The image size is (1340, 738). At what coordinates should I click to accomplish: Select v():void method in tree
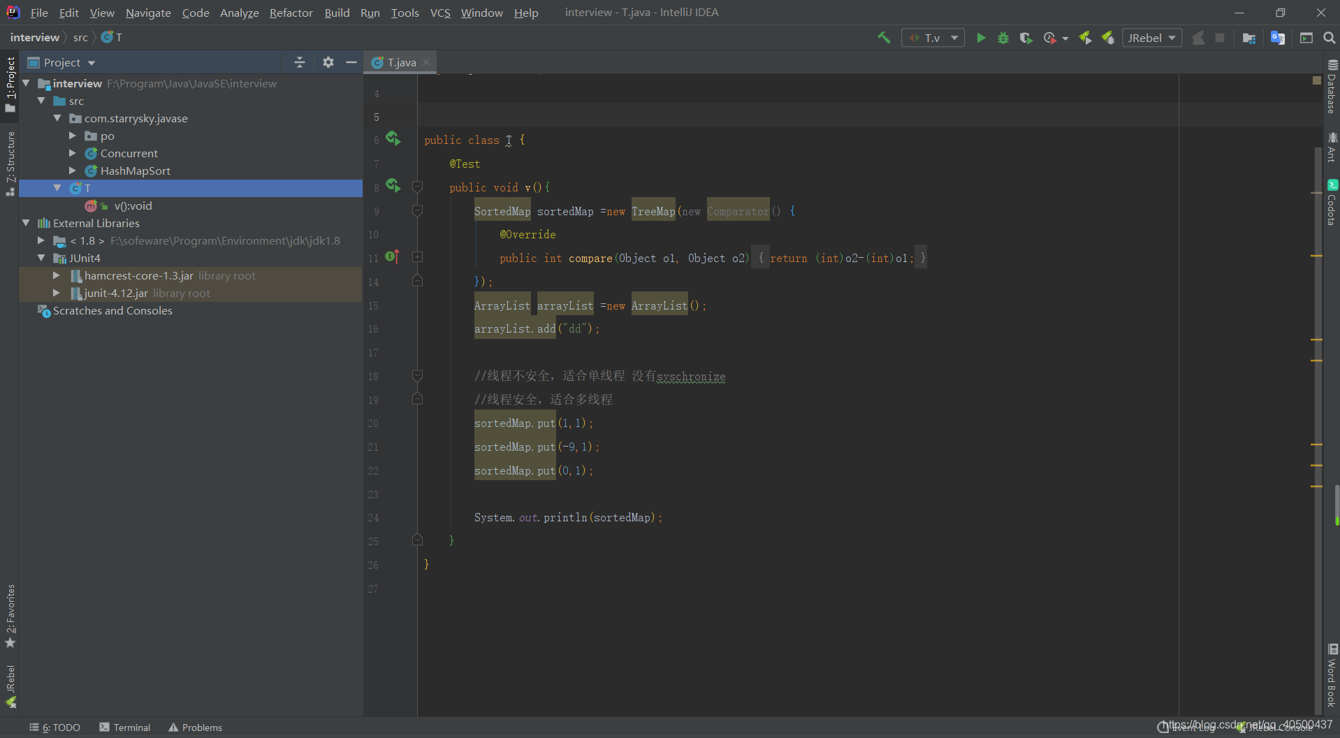click(133, 205)
